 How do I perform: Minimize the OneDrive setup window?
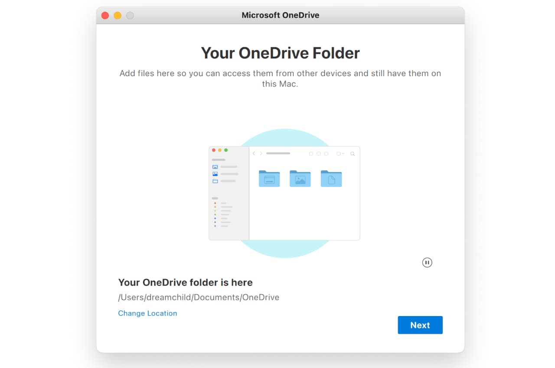point(118,16)
